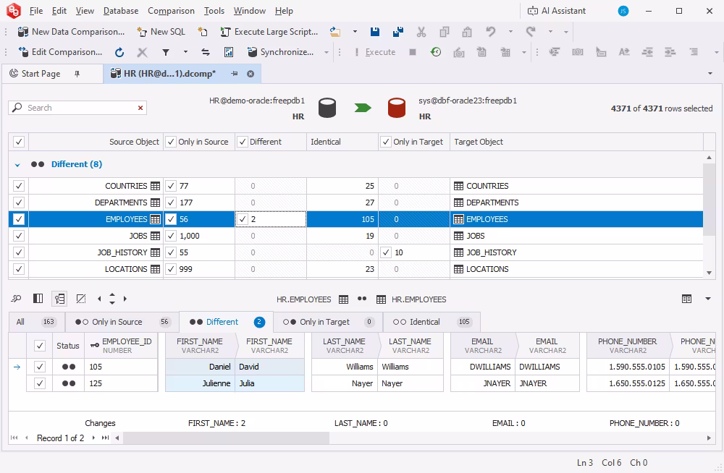
Task: Go to the next record arrow
Action: (93, 438)
